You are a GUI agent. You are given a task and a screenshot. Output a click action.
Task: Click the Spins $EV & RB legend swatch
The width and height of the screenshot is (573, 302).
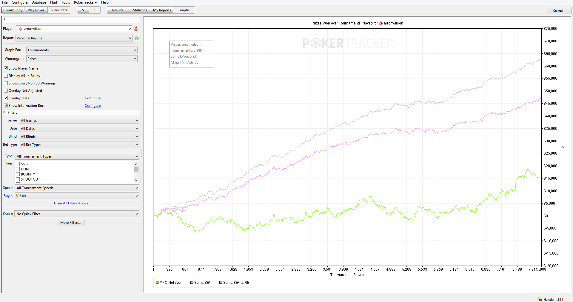(221, 283)
